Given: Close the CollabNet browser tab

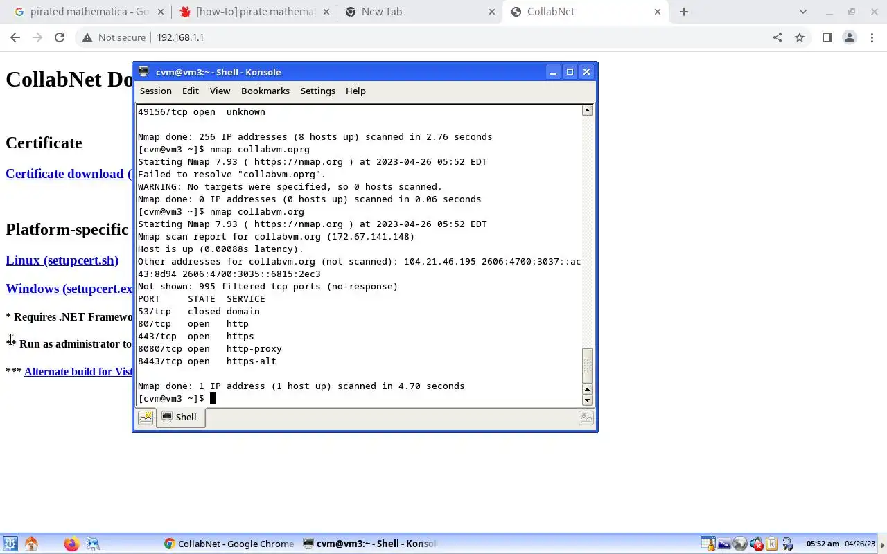Looking at the screenshot, I should (x=658, y=12).
